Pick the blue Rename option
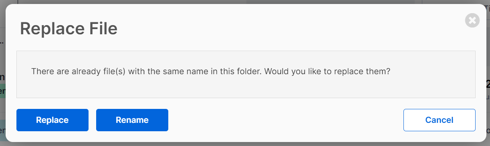This screenshot has height=146, width=490. click(x=132, y=120)
